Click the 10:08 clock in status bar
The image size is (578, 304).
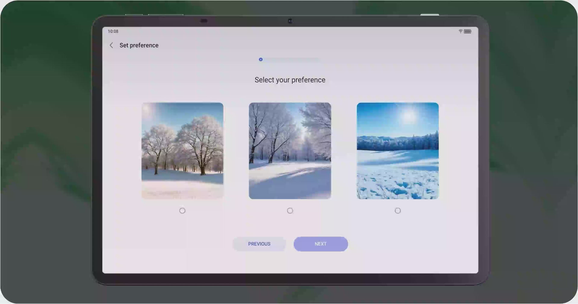click(113, 31)
